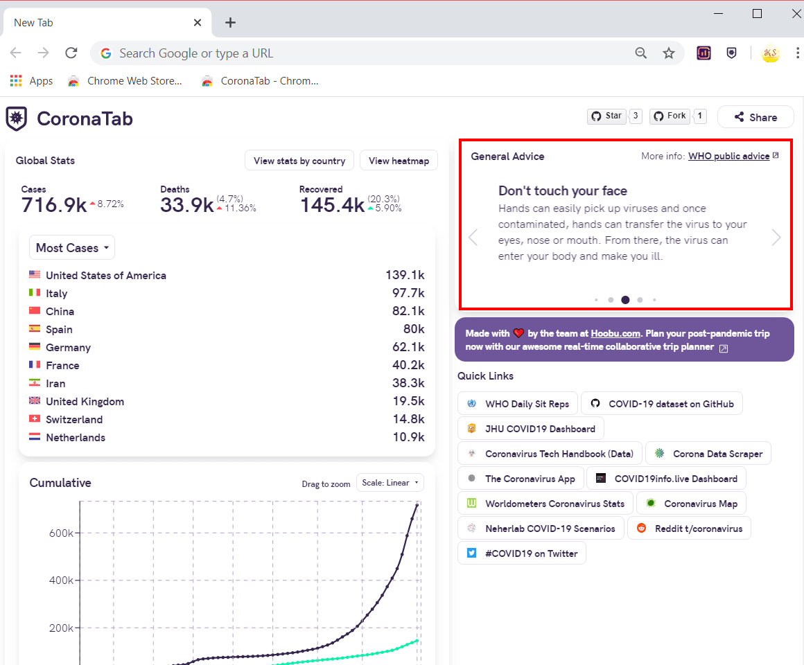The height and width of the screenshot is (665, 804).
Task: Select the France row
Action: click(227, 365)
